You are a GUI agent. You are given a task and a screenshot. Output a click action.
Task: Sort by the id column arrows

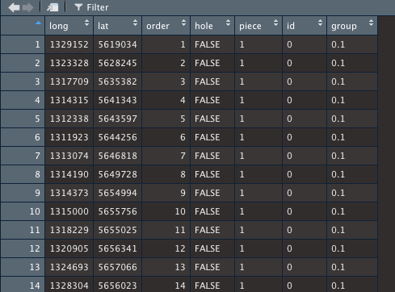(x=320, y=23)
